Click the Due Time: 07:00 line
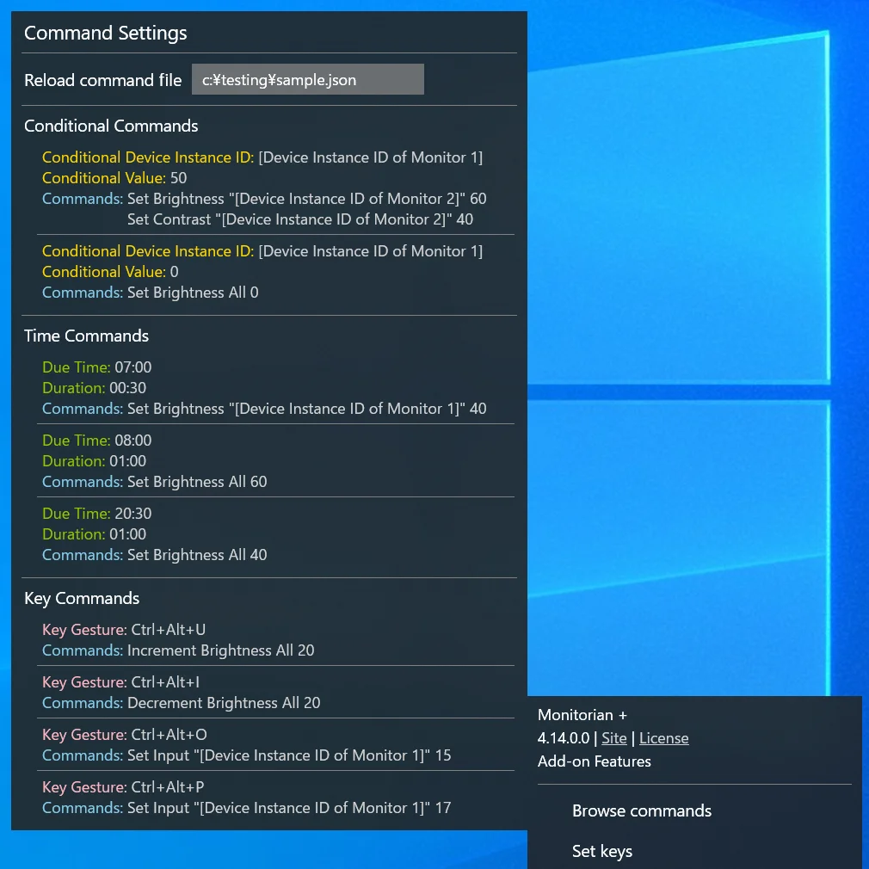This screenshot has height=869, width=869. pos(97,367)
